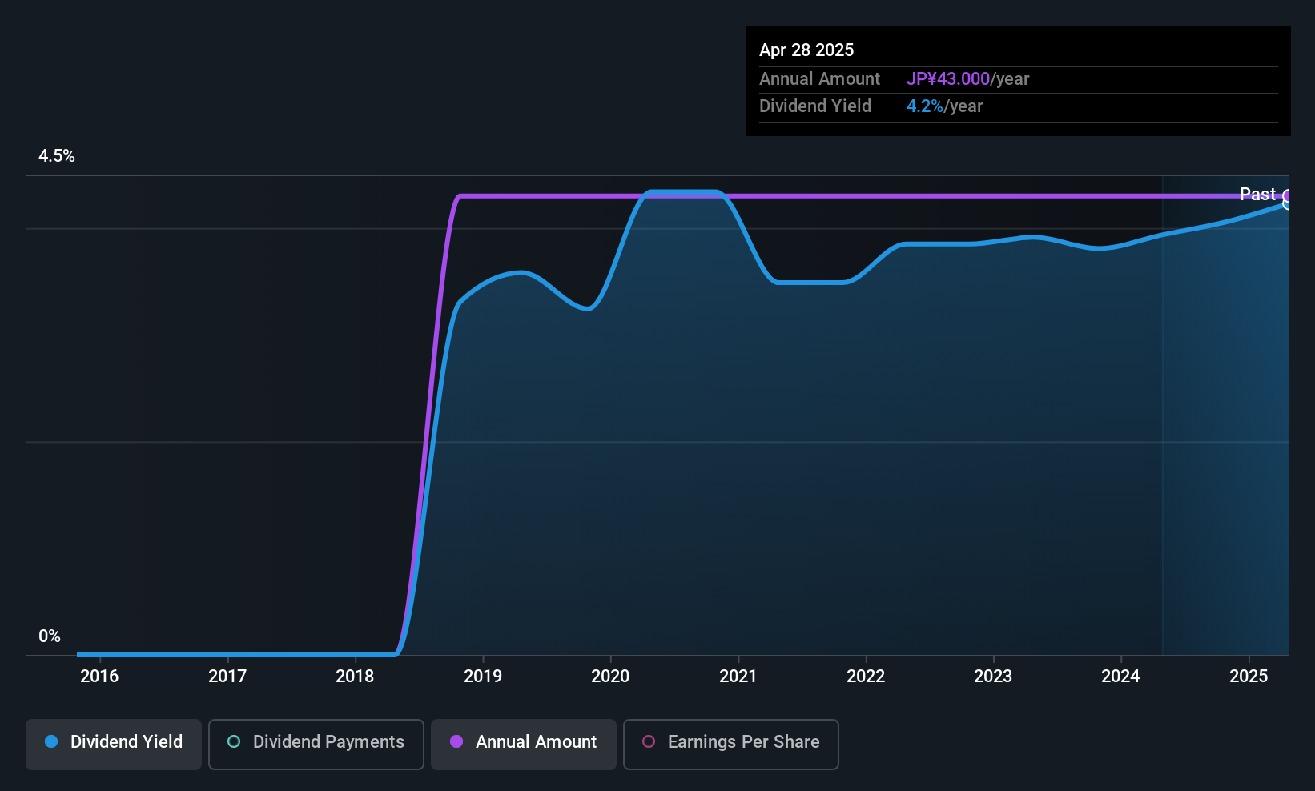Click the 4.5% y-axis label

57,156
